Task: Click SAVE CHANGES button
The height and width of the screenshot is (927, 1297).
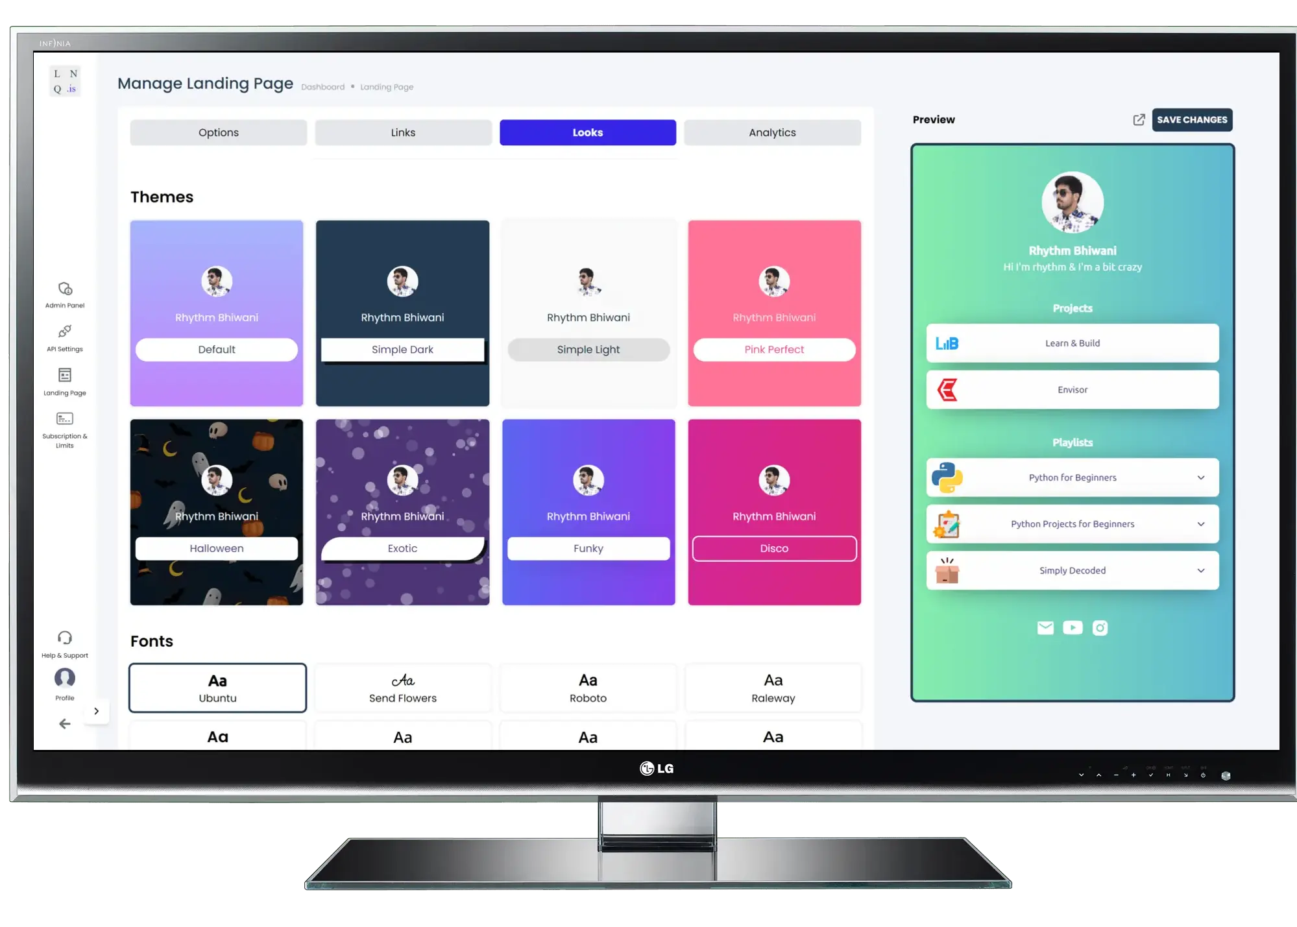Action: coord(1192,119)
